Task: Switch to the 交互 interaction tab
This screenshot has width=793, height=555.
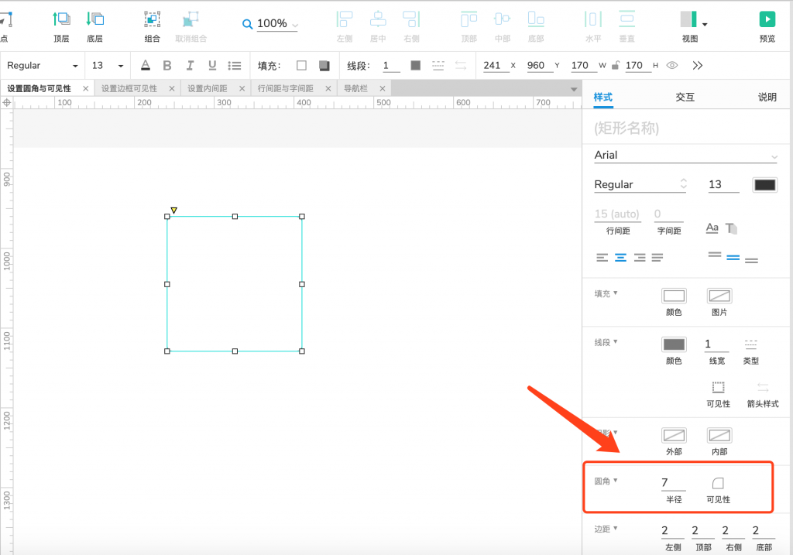Action: [x=685, y=97]
